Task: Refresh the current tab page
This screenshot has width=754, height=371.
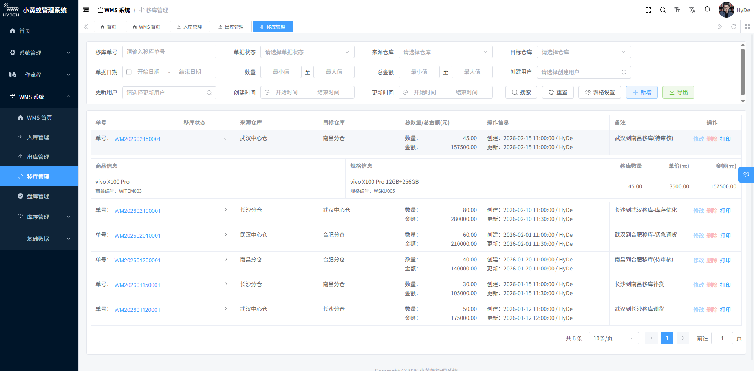Action: click(734, 27)
